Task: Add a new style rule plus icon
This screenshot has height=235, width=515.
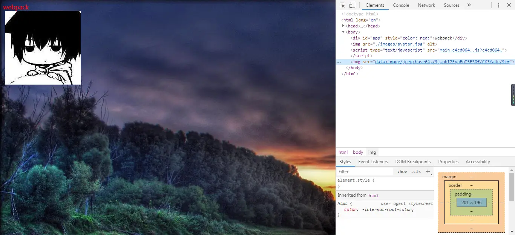Action: (x=428, y=172)
